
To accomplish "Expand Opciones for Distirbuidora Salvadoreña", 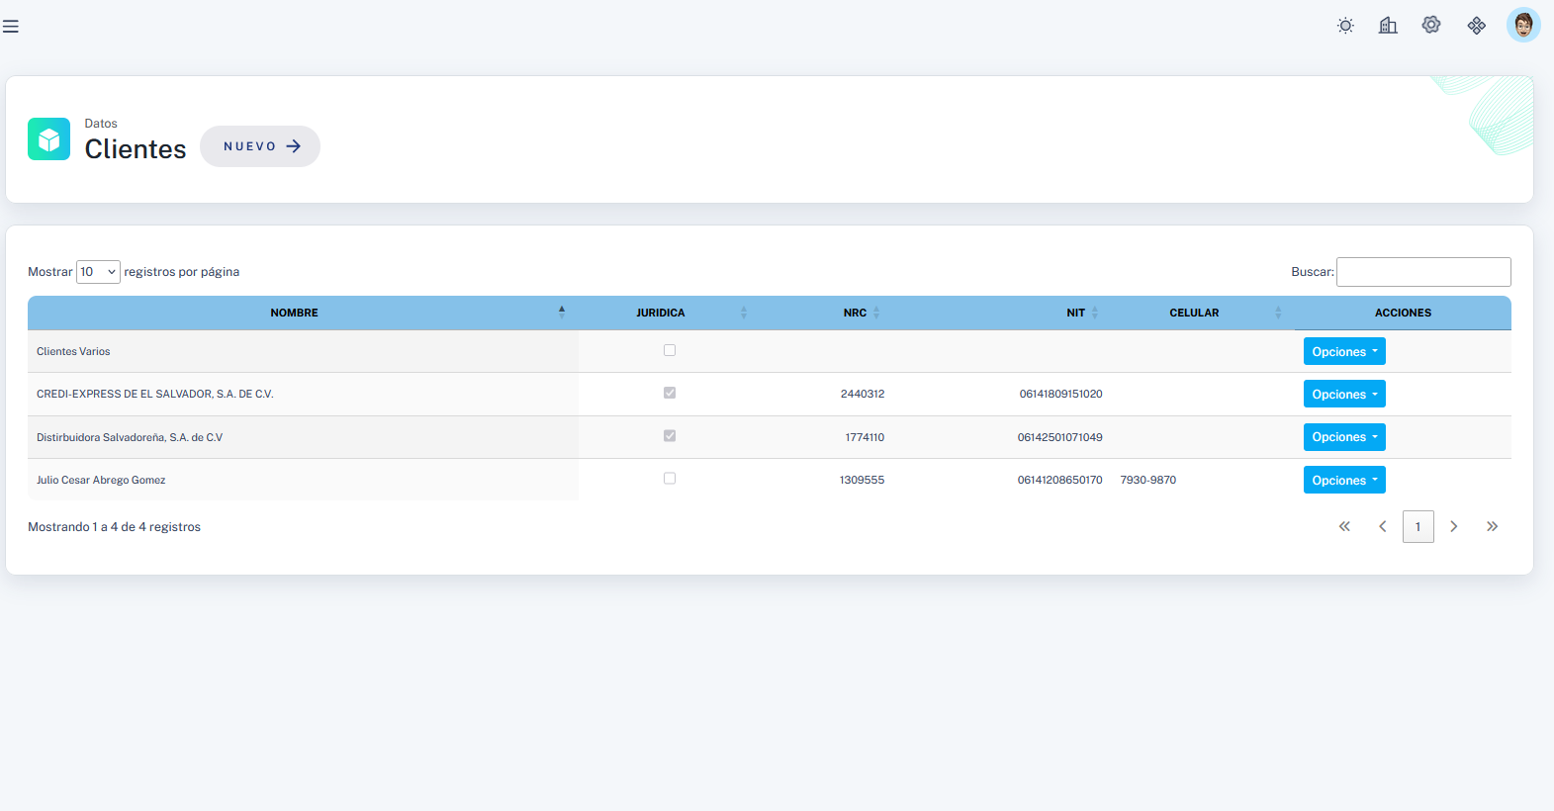I will (x=1344, y=437).
